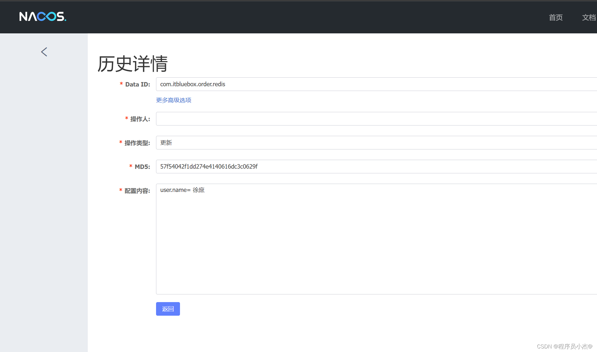Image resolution: width=597 pixels, height=352 pixels.
Task: Expand 更多高级选项 advanced options link
Action: (x=173, y=100)
